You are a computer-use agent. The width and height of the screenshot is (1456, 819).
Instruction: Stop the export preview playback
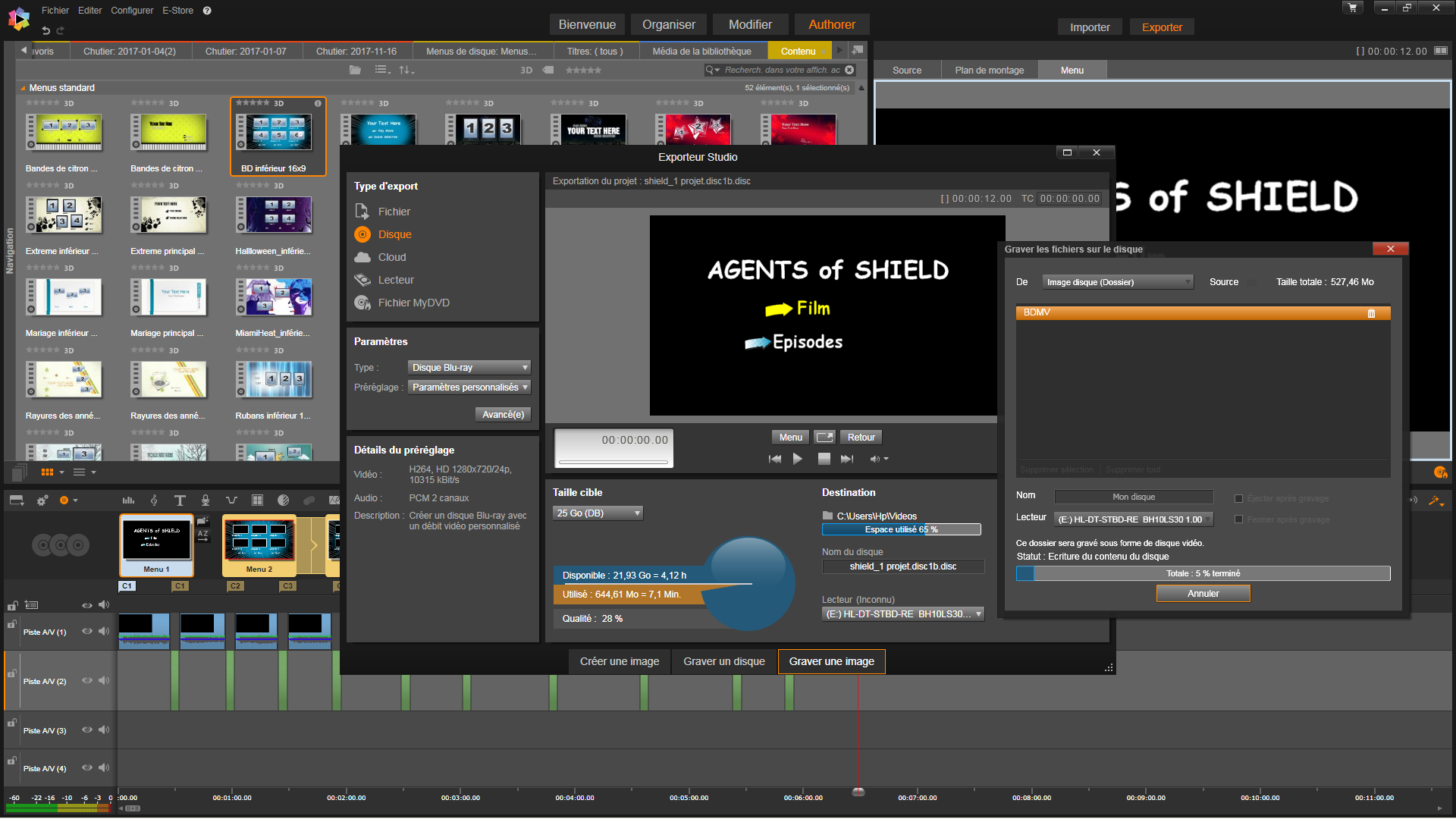pos(824,459)
